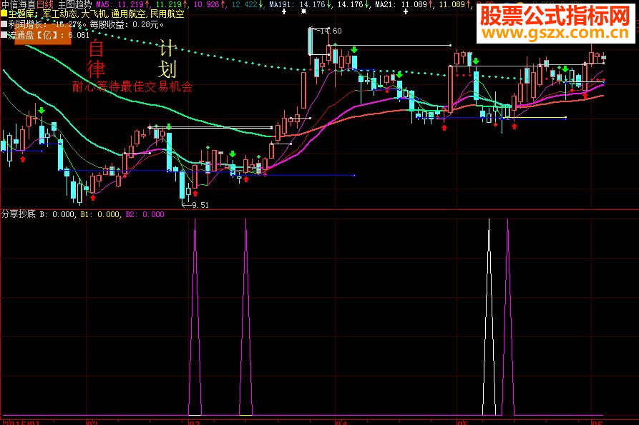Click the 股票公式指标网 logo text

(x=555, y=16)
